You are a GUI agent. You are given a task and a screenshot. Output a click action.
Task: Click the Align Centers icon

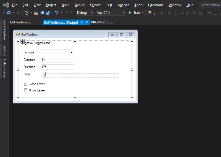point(176,13)
